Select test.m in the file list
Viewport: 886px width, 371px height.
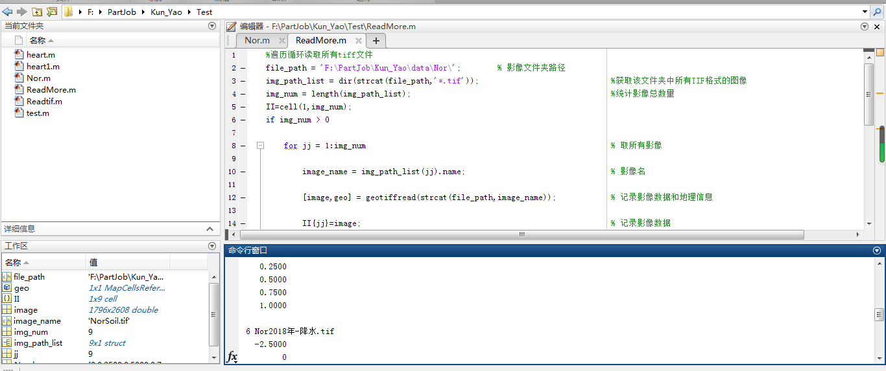[38, 113]
